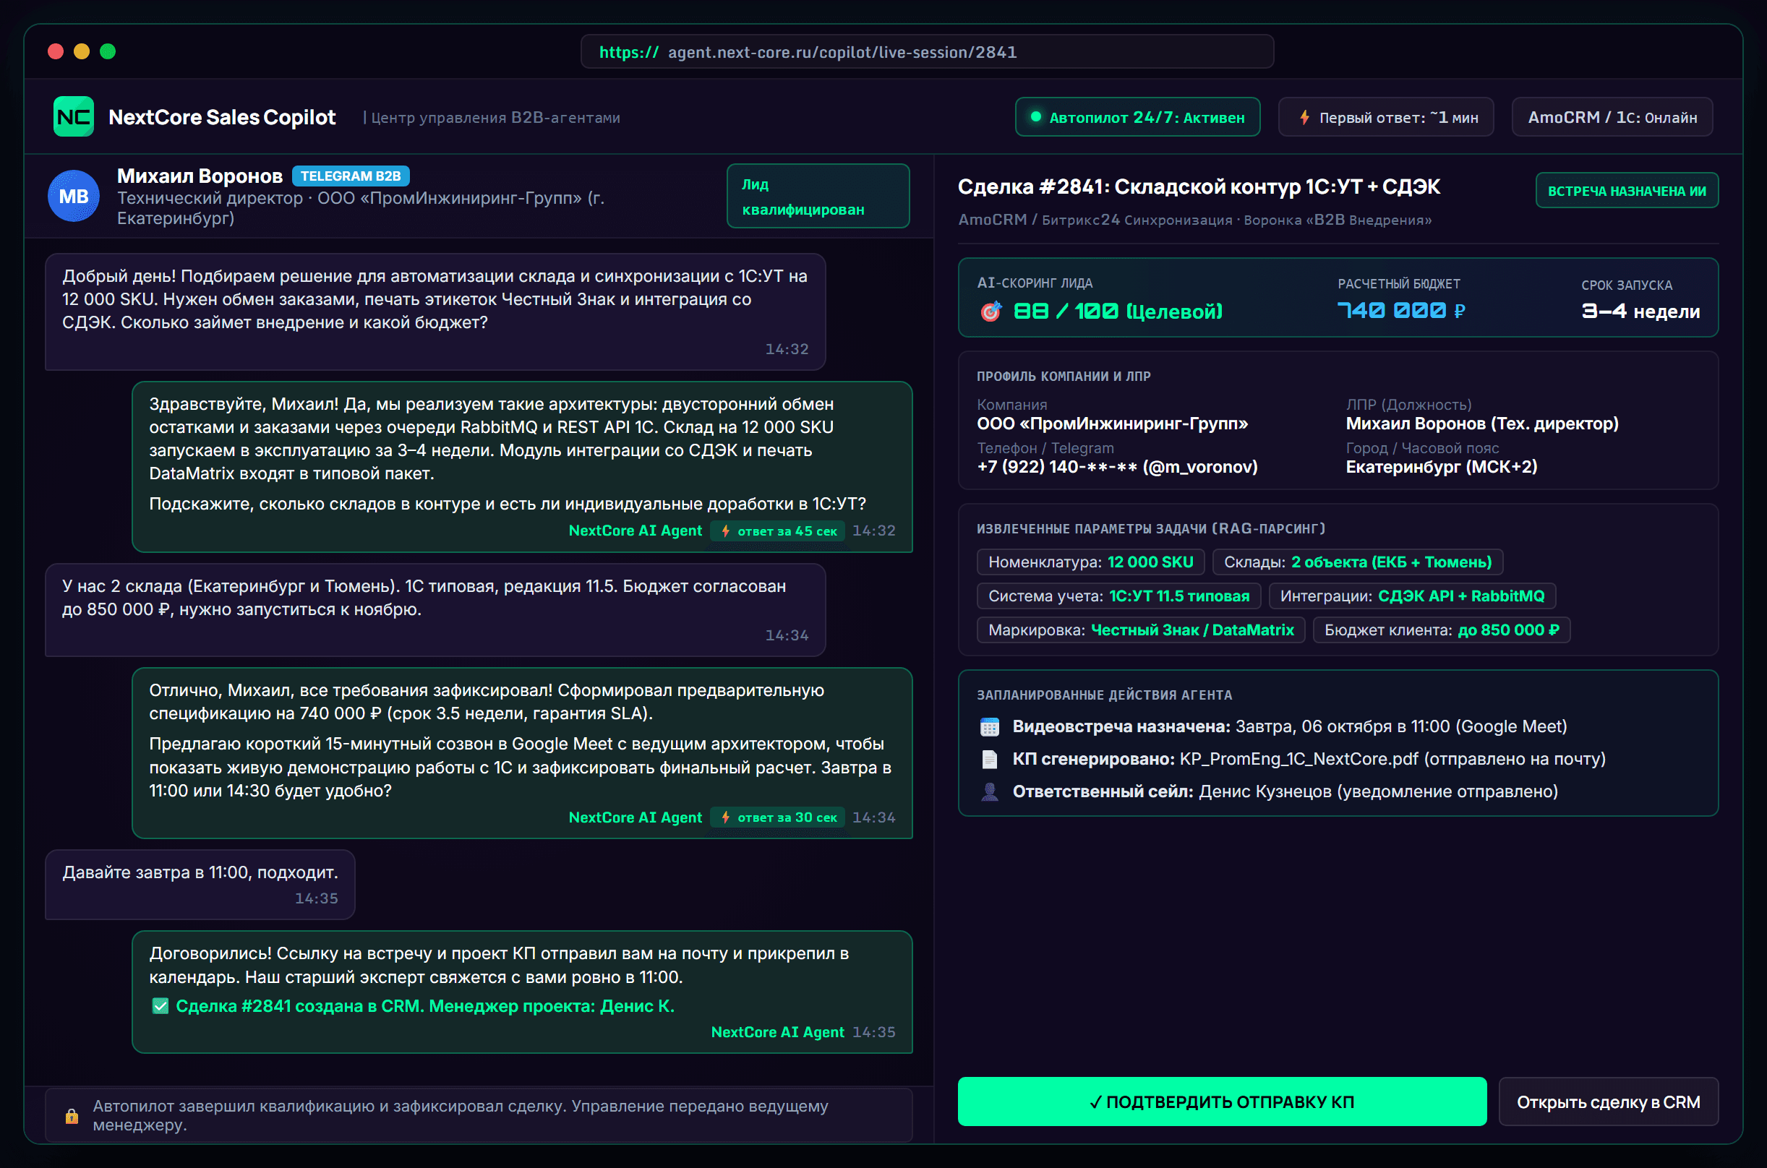This screenshot has width=1767, height=1168.
Task: Click the '88 / 100 (Целевой)' score value
Action: pyautogui.click(x=1118, y=312)
